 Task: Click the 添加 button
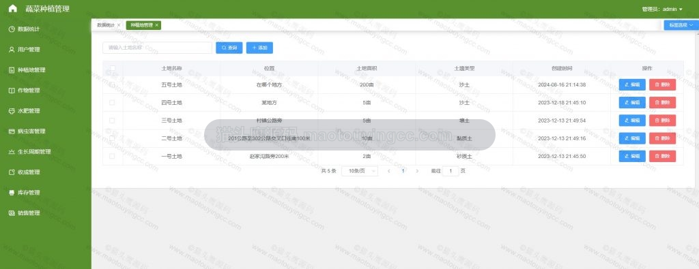pyautogui.click(x=259, y=48)
